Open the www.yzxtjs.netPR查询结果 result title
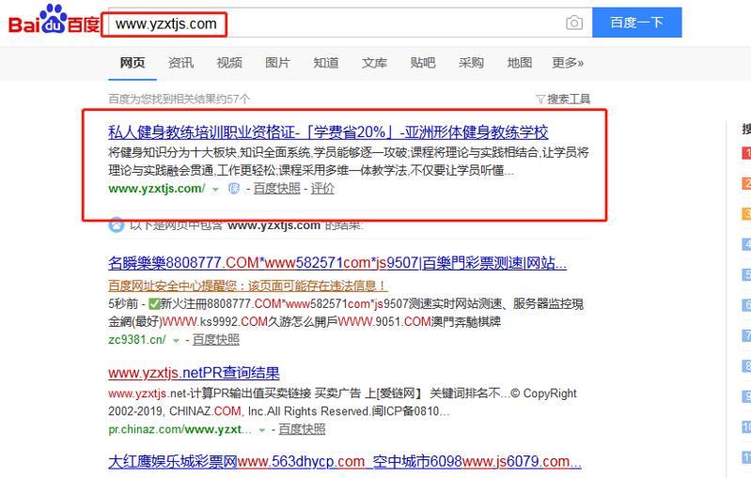Image resolution: width=751 pixels, height=478 pixels. pos(194,373)
